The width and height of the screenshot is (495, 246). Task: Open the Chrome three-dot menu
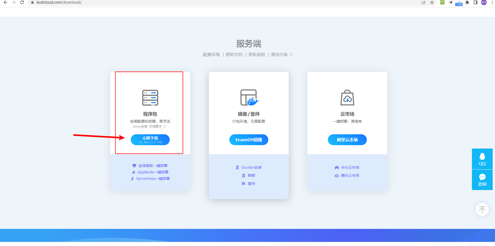pyautogui.click(x=492, y=2)
